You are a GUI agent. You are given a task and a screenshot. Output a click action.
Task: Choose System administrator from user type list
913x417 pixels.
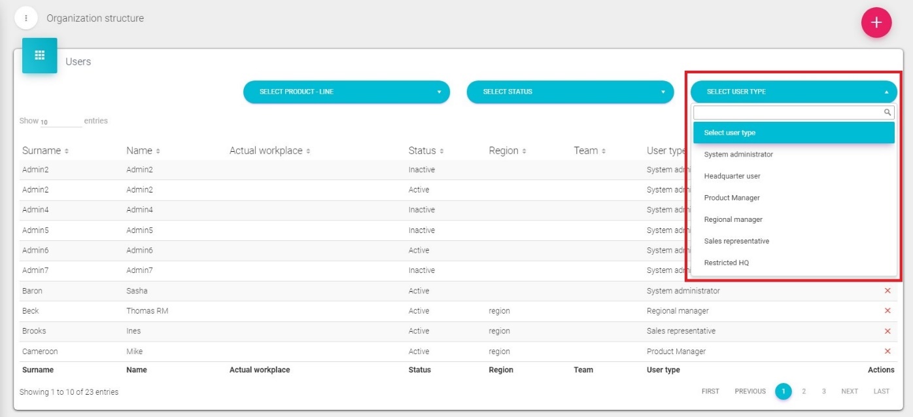(x=738, y=154)
